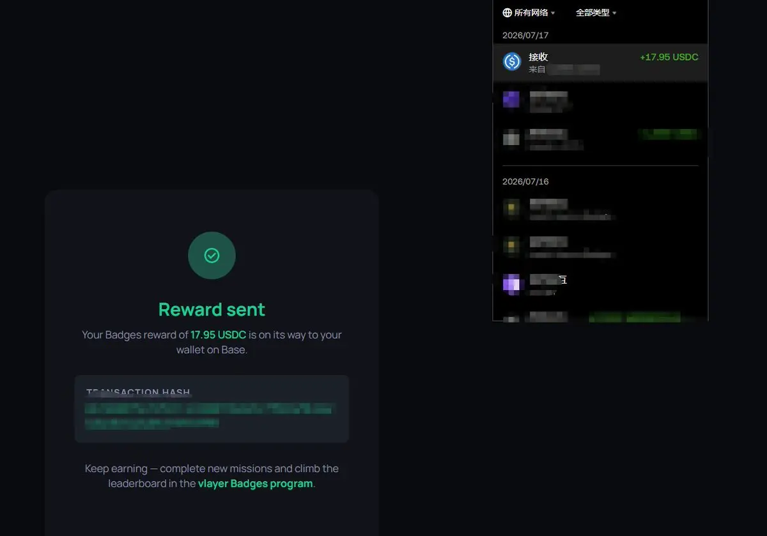Click the TRANSACTION HASH label

tap(138, 392)
